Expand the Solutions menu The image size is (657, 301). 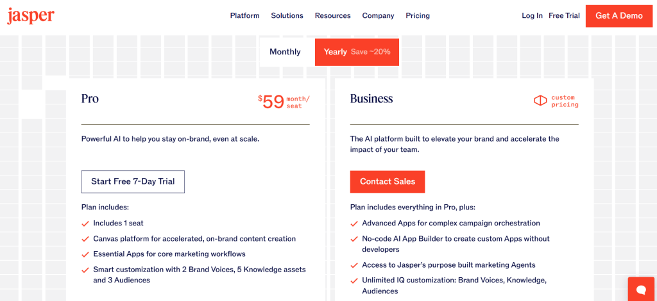[x=287, y=16]
